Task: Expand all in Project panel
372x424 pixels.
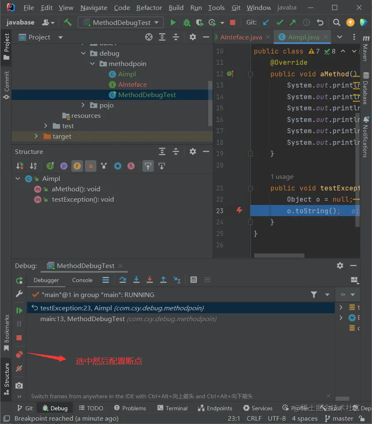Action: (162, 37)
